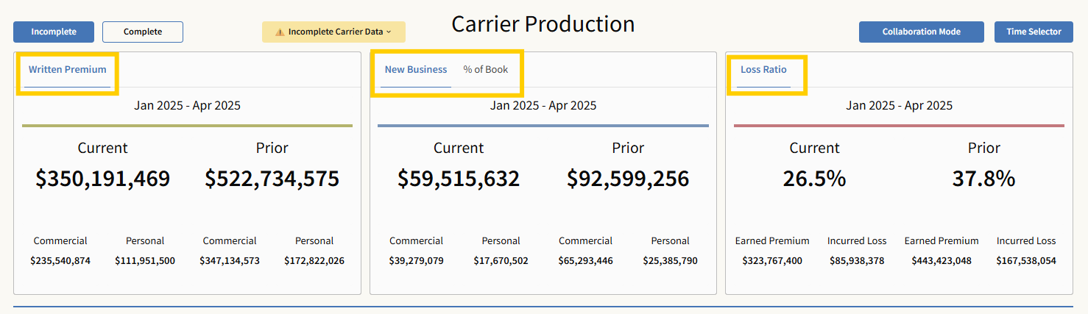Click the Written Premium date range label
Viewport: 1088px width, 314px height.
(187, 105)
